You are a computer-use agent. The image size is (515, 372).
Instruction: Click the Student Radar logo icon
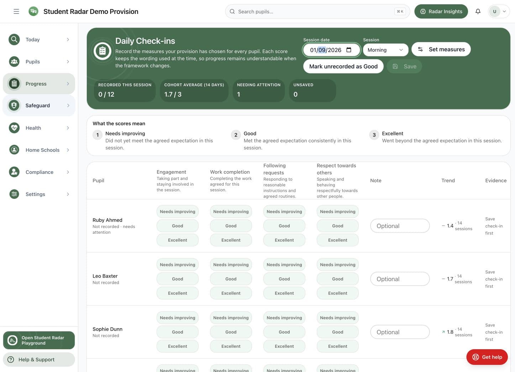click(x=33, y=11)
